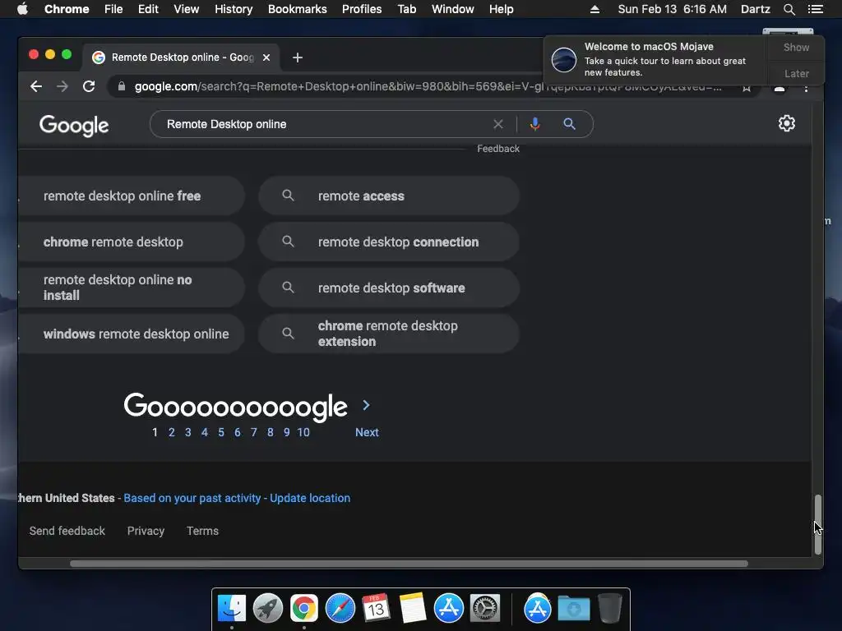Click suggestion 'remote desktop online no install'
This screenshot has width=842, height=631.
pos(131,288)
